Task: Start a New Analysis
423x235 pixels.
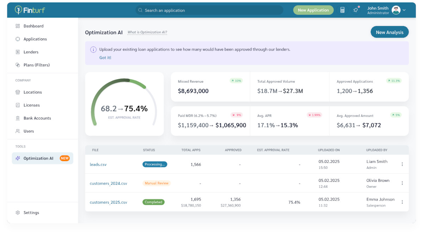Action: point(390,32)
